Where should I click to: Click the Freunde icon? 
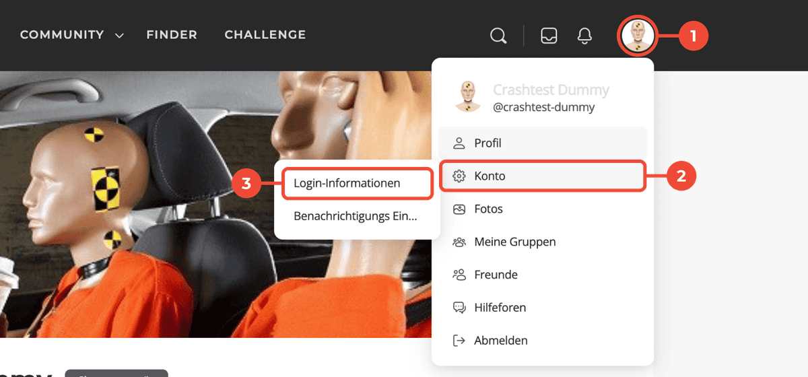459,275
